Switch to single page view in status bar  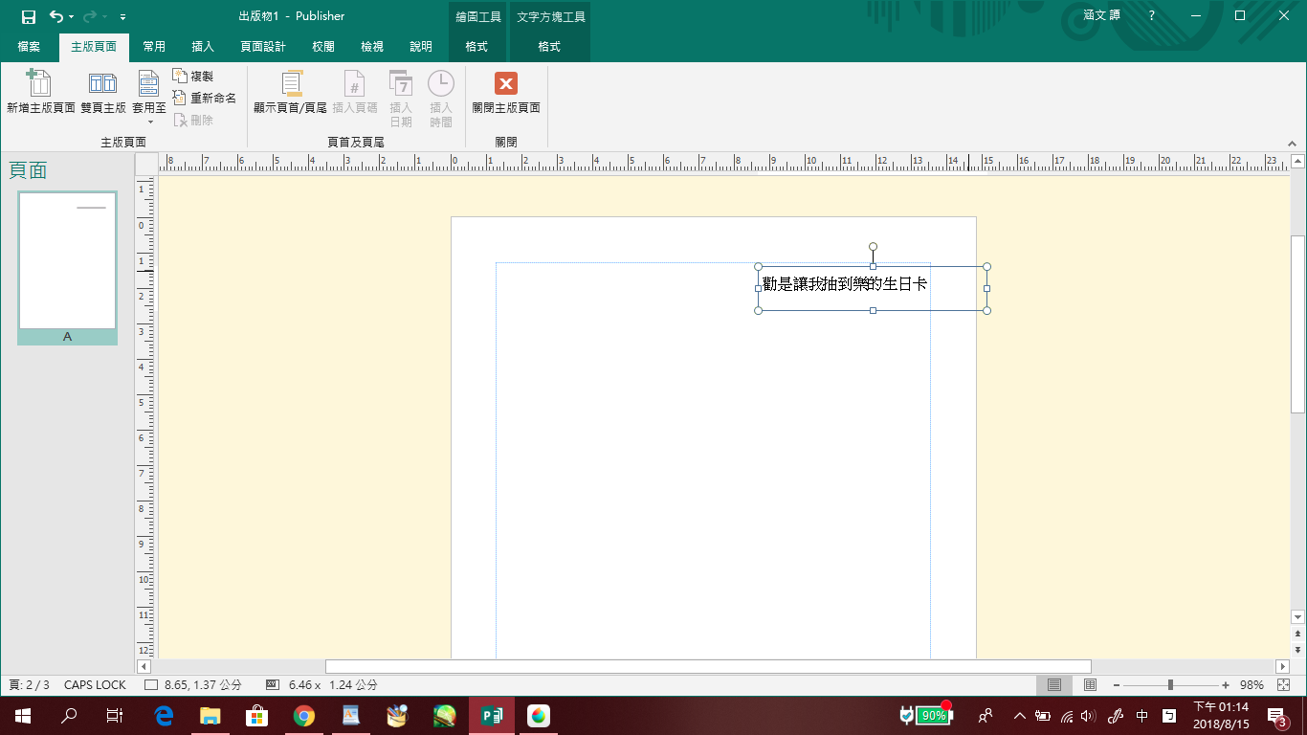1054,685
